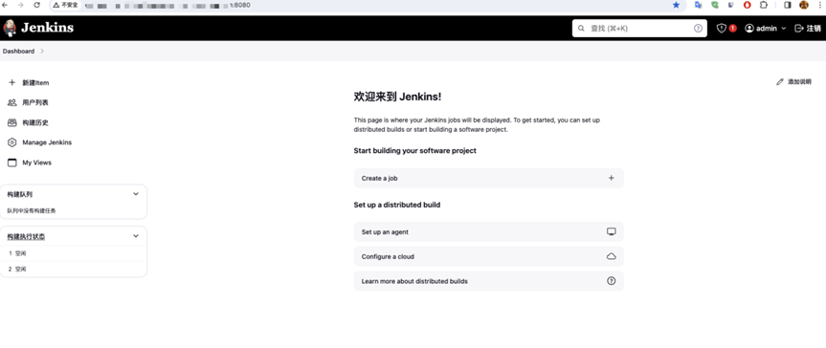The width and height of the screenshot is (826, 348).
Task: Click the bookmark star icon
Action: click(x=676, y=5)
